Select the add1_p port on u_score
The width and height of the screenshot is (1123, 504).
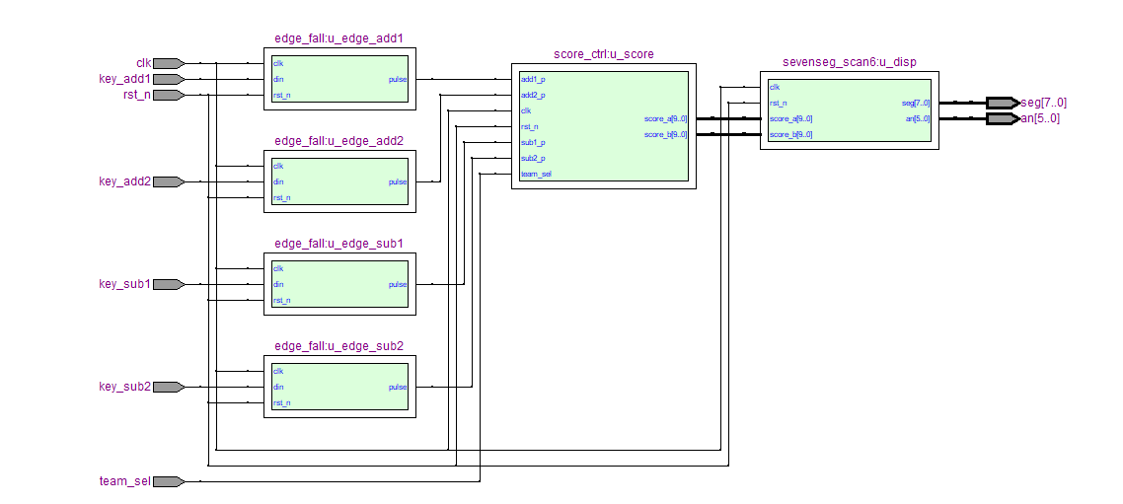[x=533, y=80]
